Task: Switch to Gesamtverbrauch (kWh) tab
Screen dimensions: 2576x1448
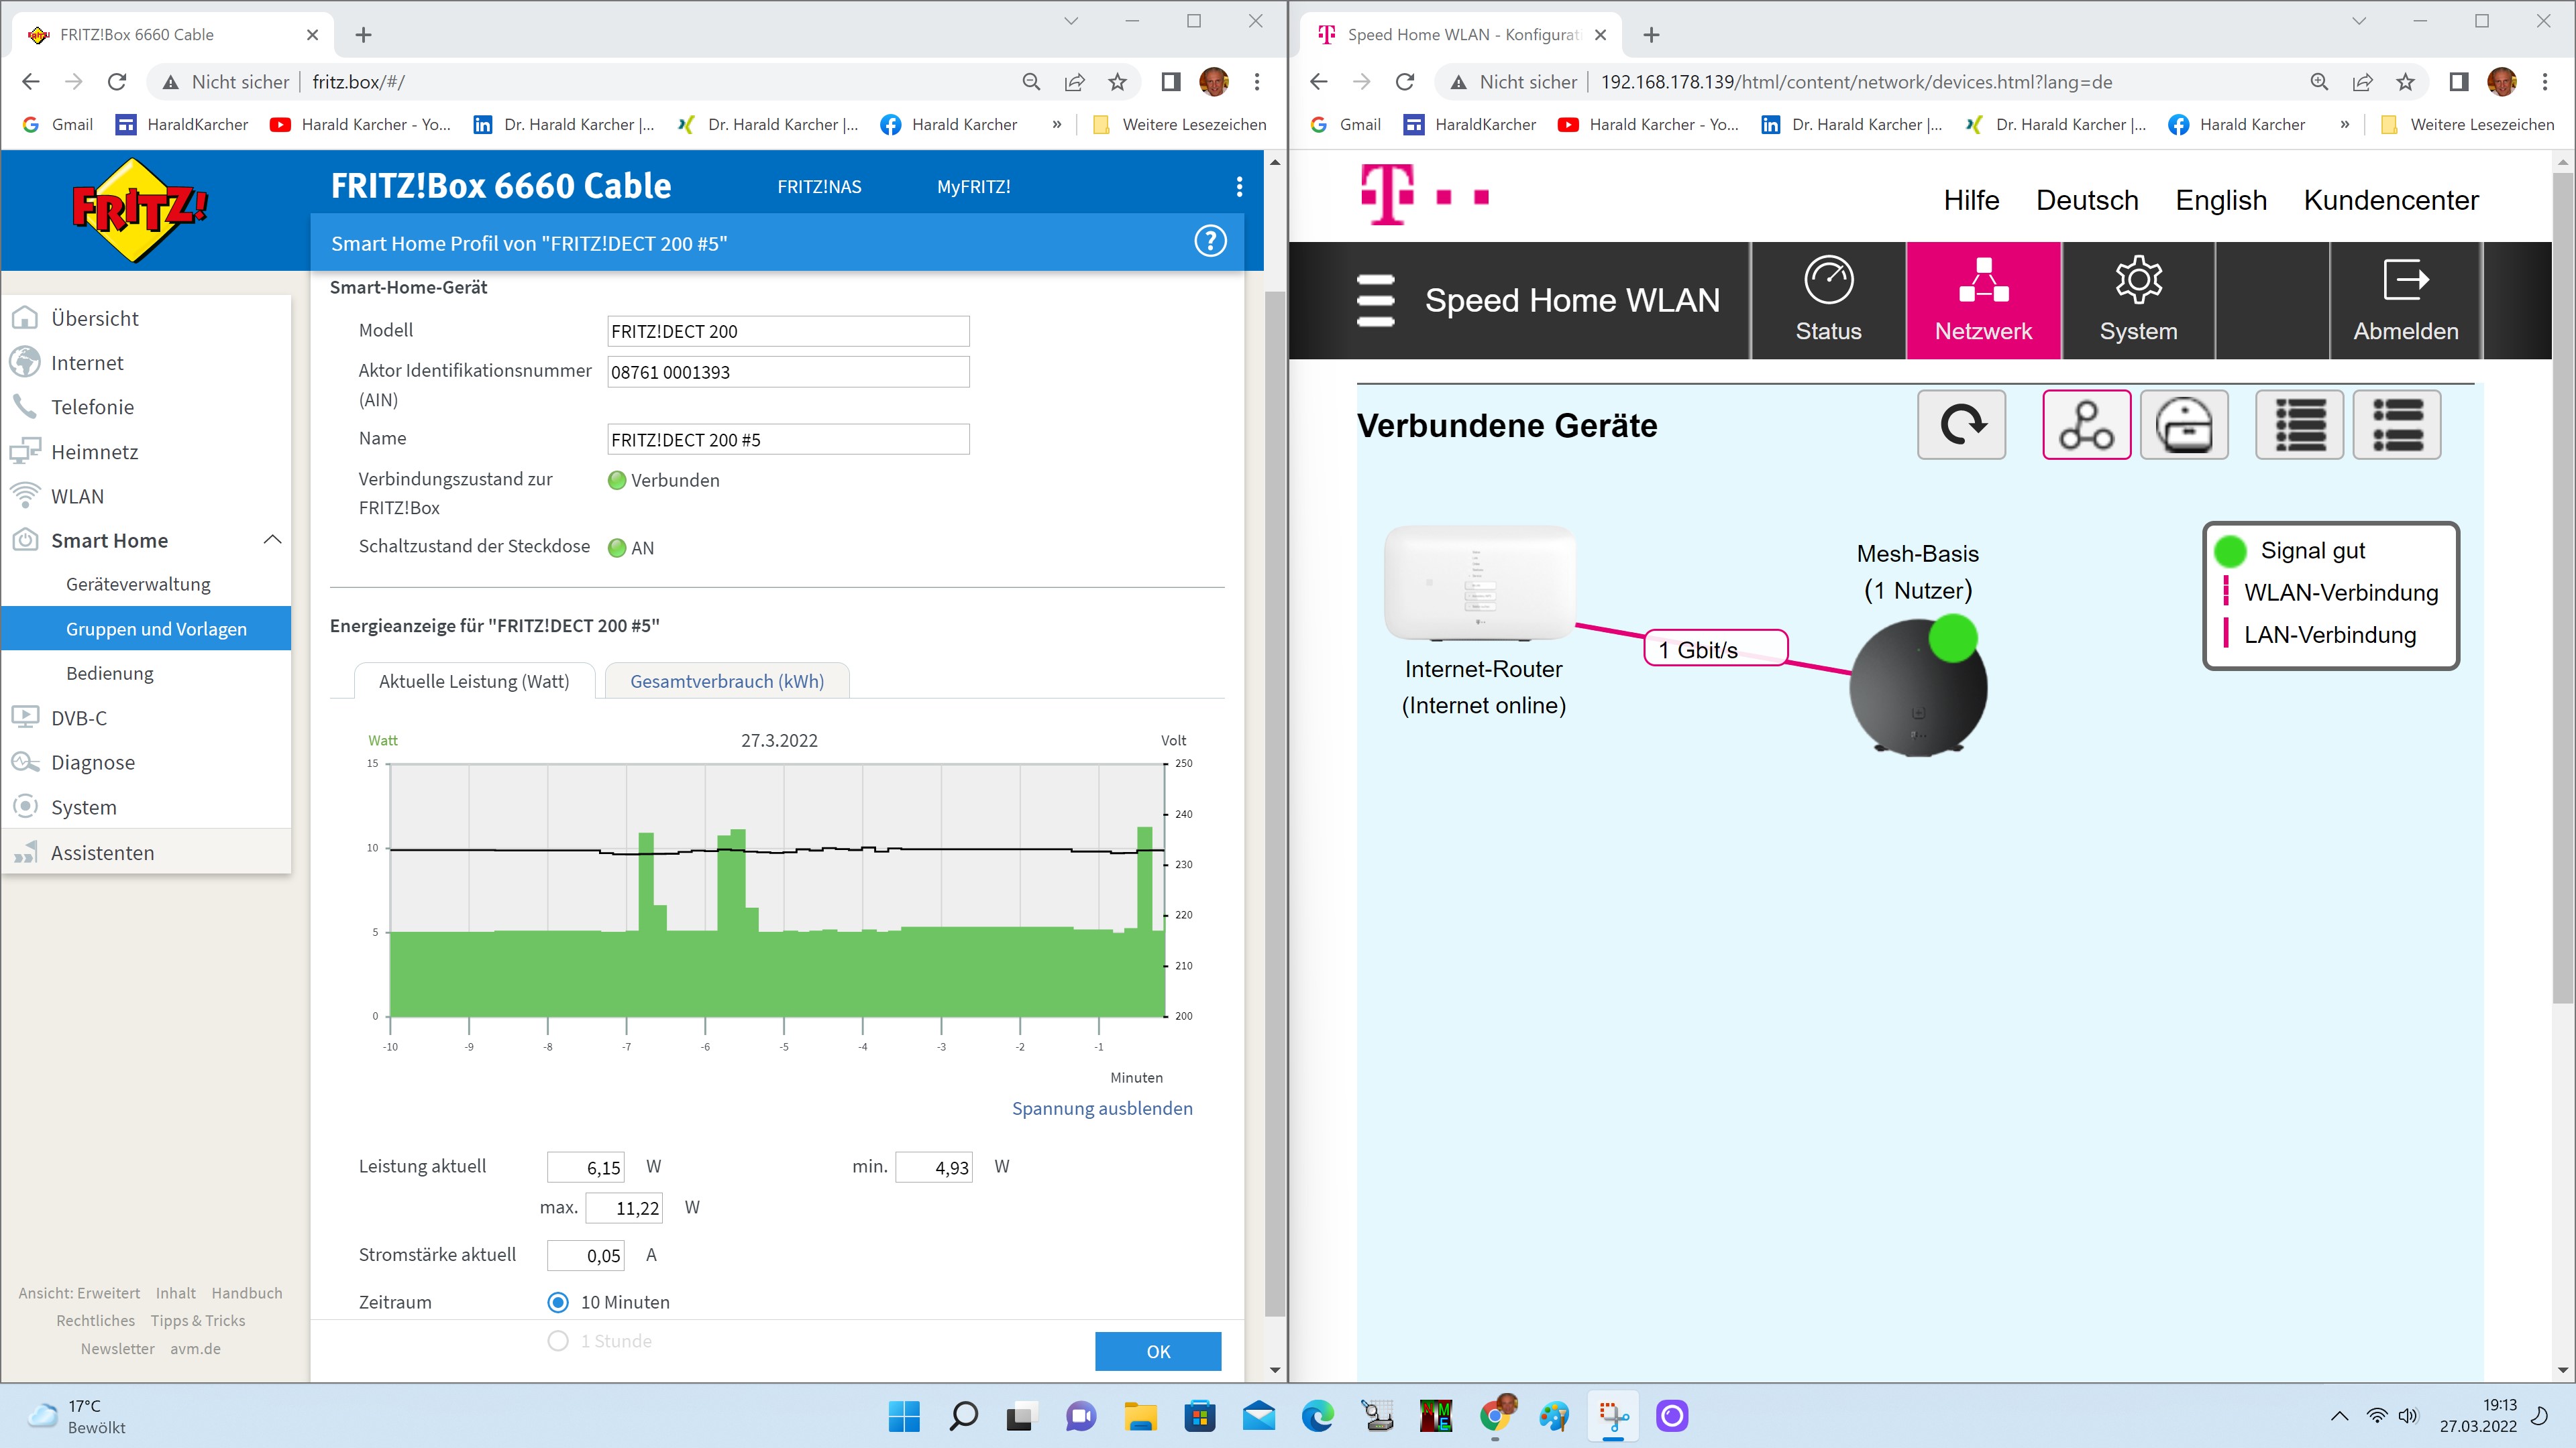Action: click(x=727, y=682)
